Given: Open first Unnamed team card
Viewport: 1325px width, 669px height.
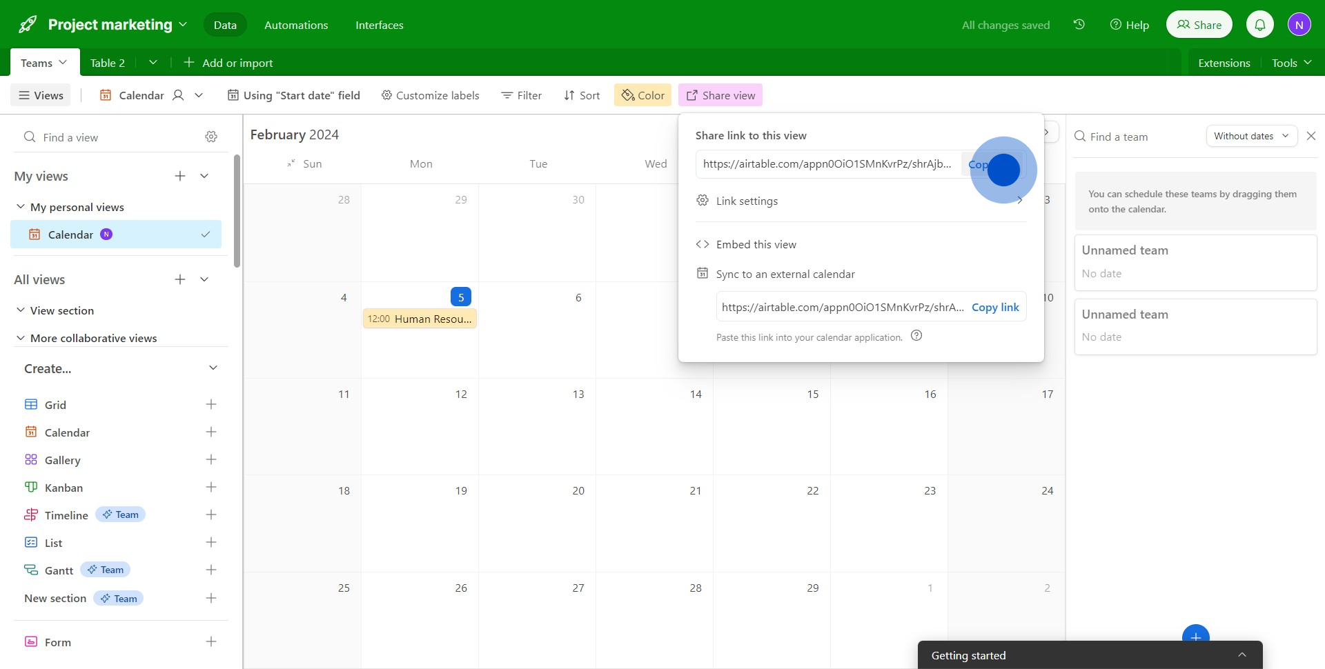Looking at the screenshot, I should [1195, 262].
